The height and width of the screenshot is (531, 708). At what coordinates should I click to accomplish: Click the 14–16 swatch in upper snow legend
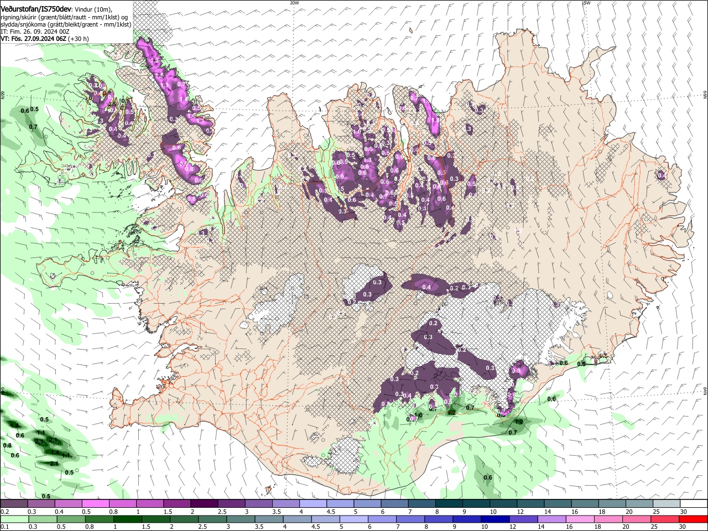click(x=557, y=504)
